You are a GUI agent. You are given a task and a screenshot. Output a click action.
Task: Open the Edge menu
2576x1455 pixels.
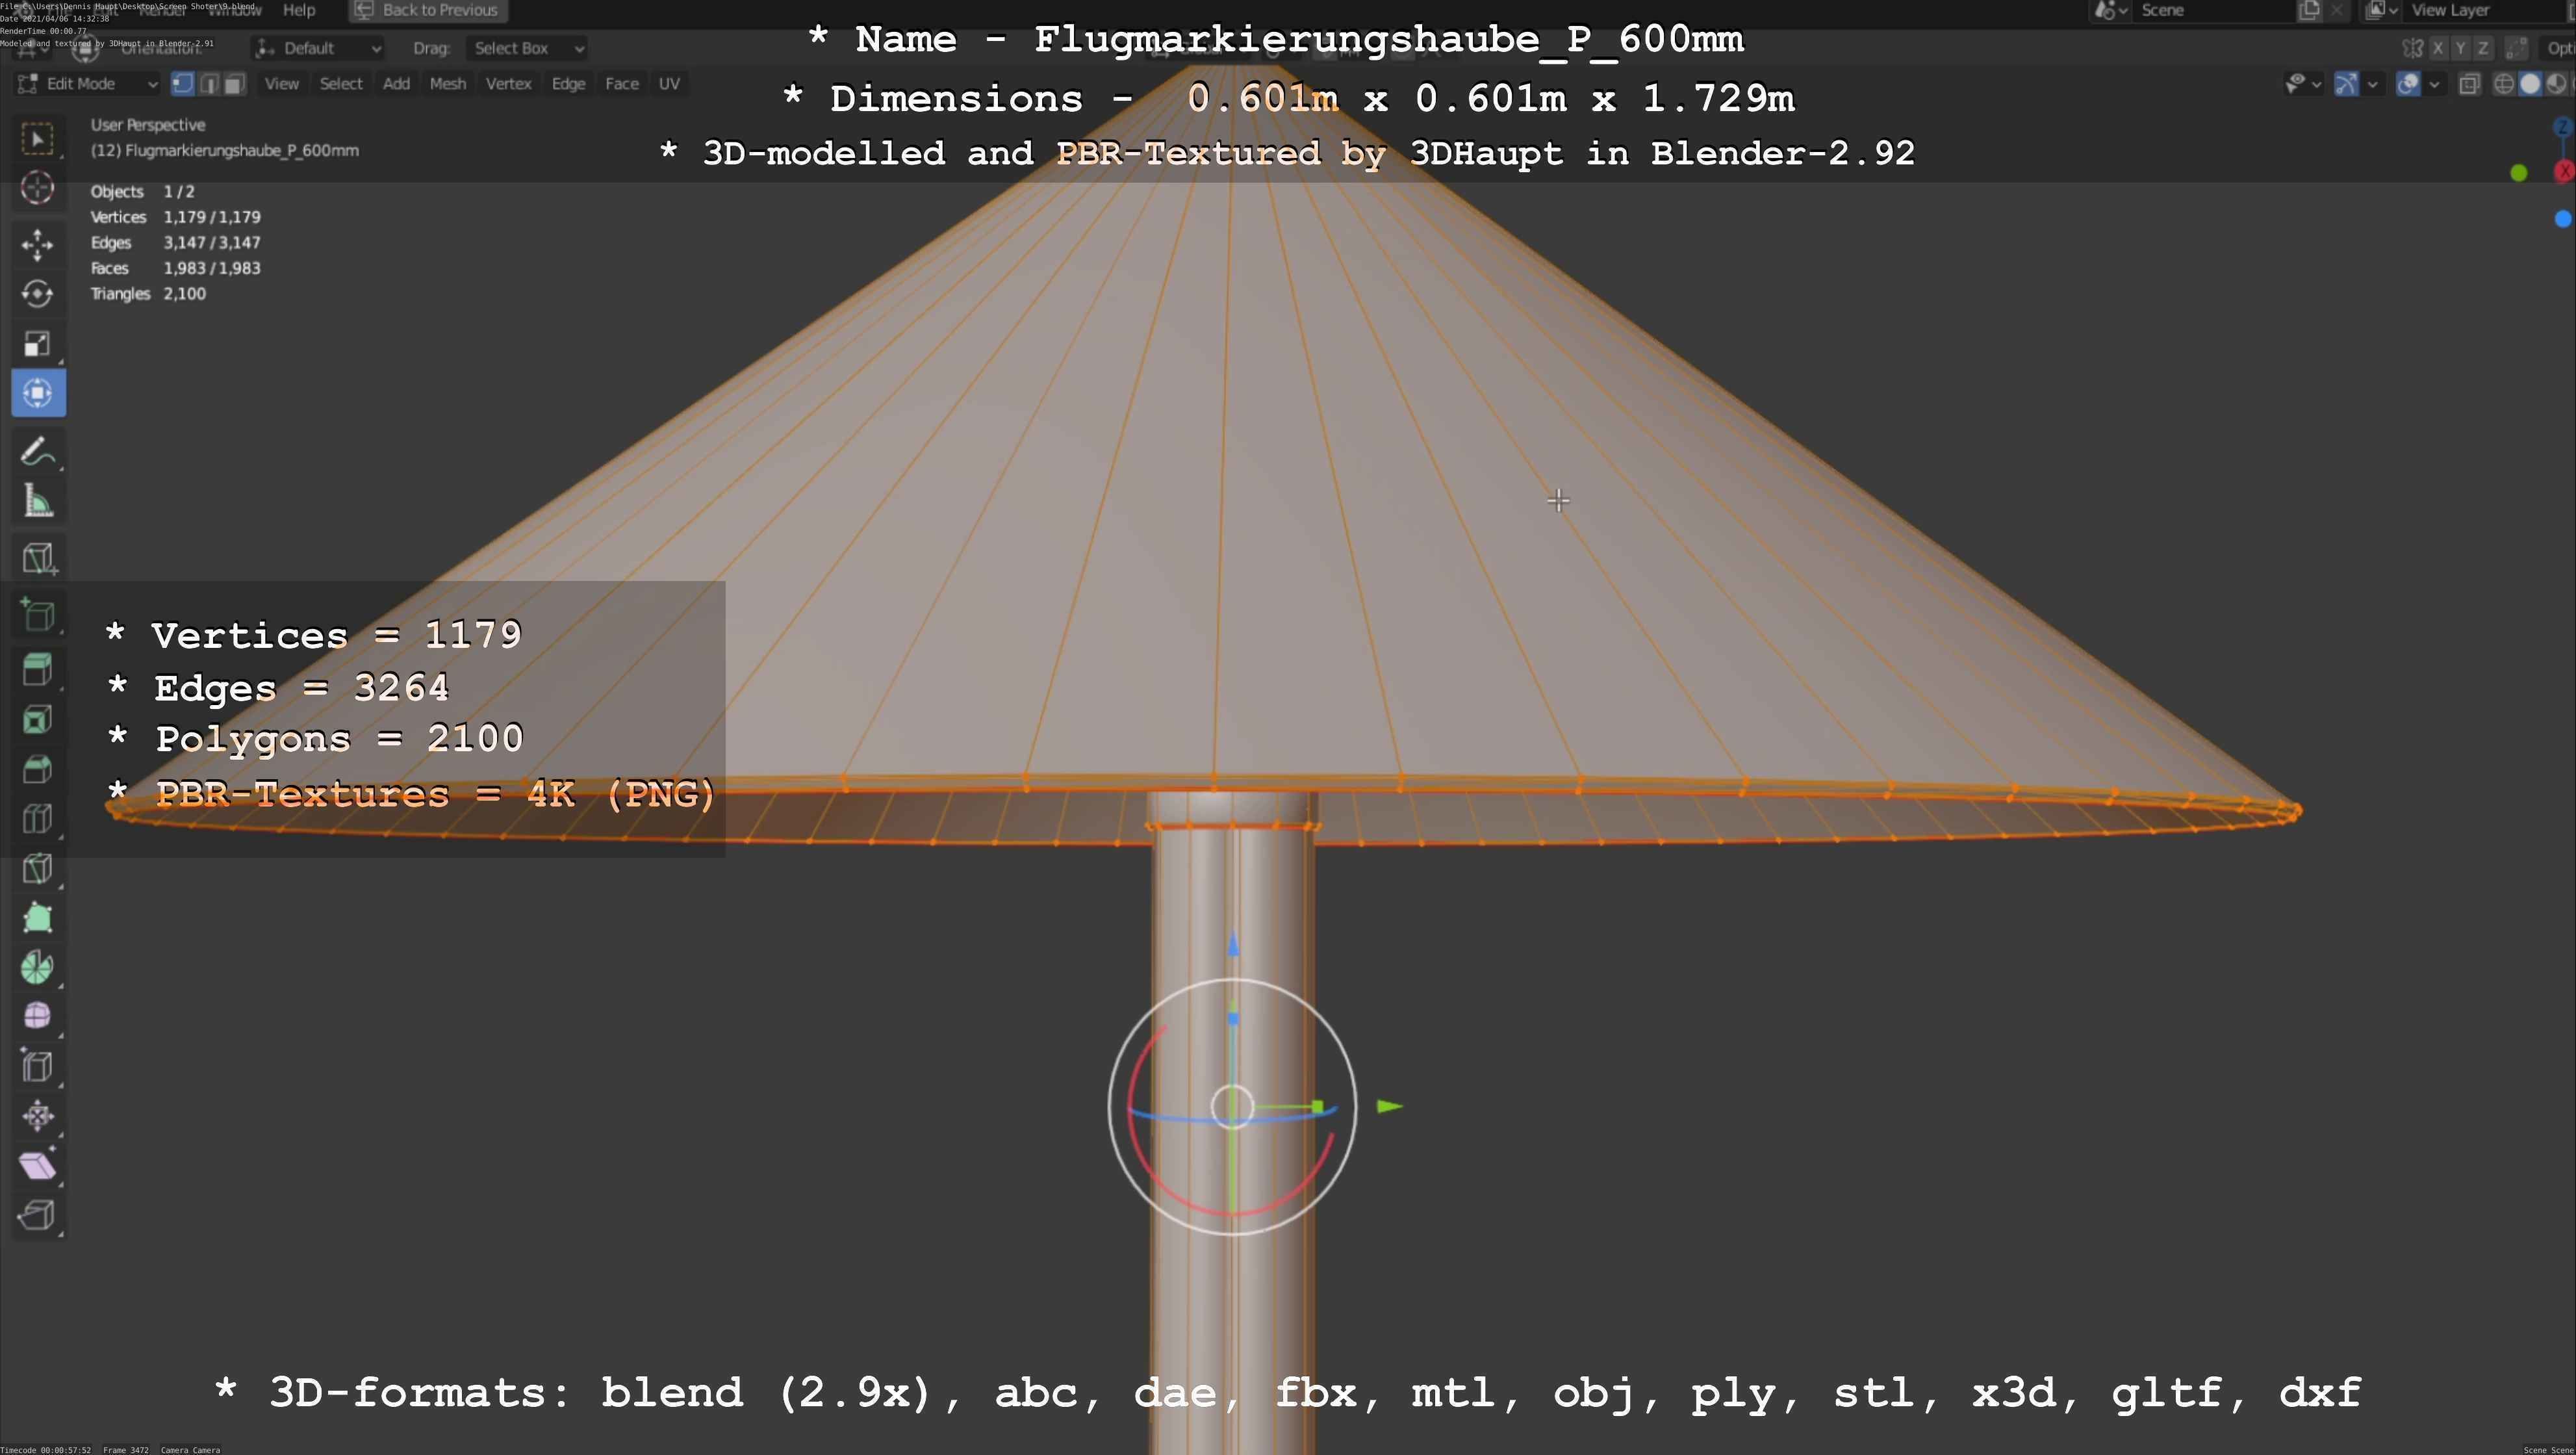(568, 84)
